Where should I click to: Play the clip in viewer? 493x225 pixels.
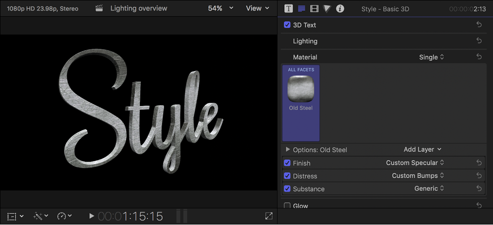point(91,216)
